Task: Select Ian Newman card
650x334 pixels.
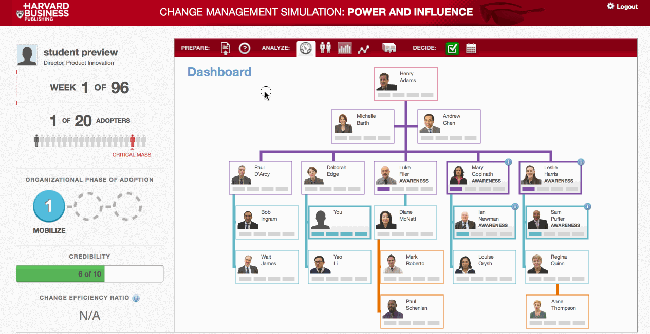Action: (x=485, y=223)
